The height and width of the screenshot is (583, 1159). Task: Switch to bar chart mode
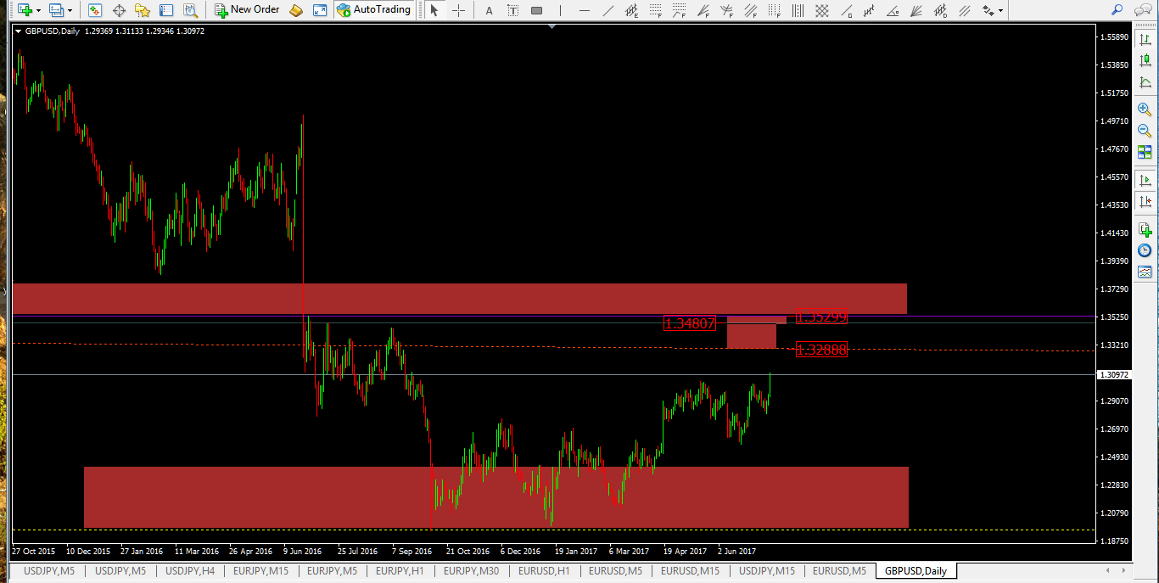tap(1145, 39)
